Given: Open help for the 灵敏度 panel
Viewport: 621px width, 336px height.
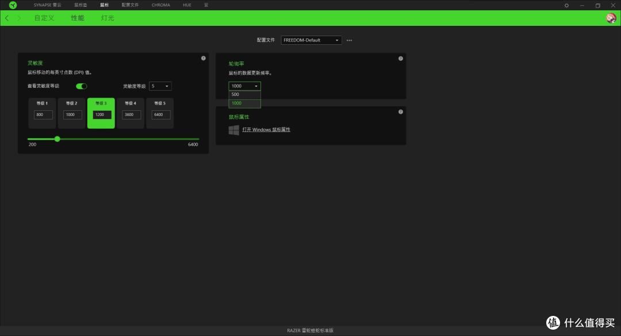Looking at the screenshot, I should point(203,58).
